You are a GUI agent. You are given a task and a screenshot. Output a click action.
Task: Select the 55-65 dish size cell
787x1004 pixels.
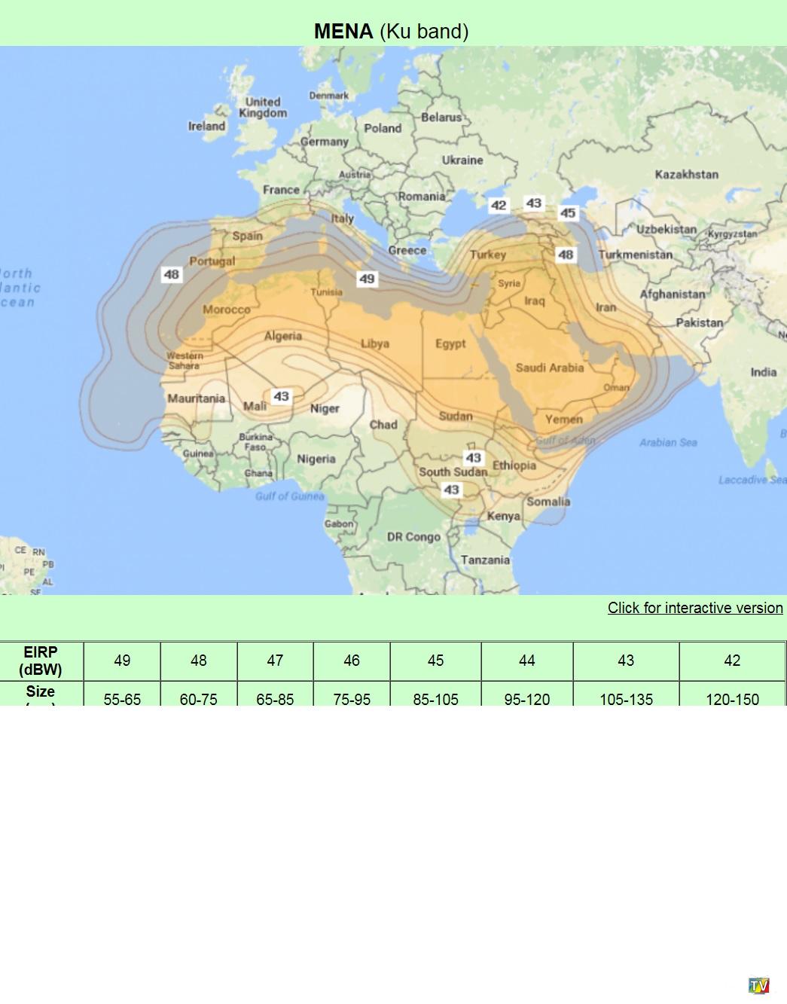point(122,697)
